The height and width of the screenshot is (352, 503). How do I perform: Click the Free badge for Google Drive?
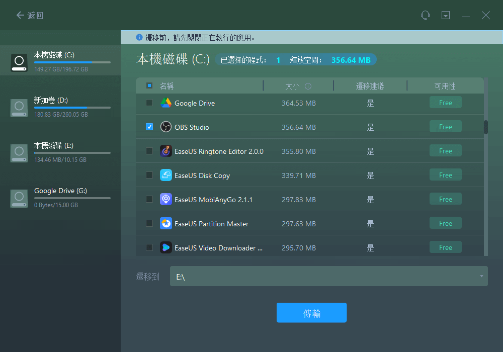[x=446, y=103]
